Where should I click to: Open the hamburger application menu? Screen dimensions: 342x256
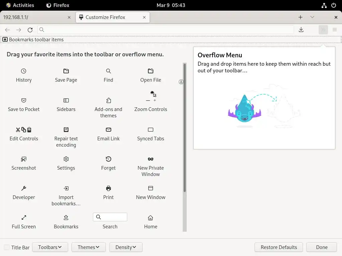tap(335, 30)
